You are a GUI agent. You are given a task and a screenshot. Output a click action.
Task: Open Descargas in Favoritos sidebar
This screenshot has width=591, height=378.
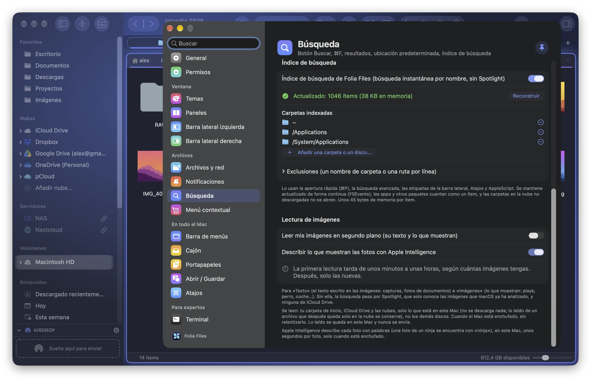pos(49,77)
